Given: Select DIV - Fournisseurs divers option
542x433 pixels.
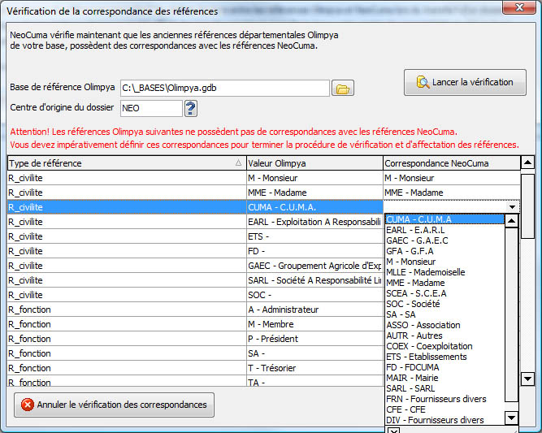Looking at the screenshot, I should [444, 420].
